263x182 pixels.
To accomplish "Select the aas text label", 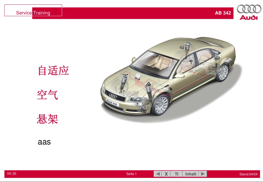I will (x=44, y=142).
